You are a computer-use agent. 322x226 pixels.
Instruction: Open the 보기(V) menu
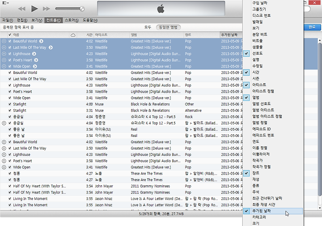click(37, 20)
